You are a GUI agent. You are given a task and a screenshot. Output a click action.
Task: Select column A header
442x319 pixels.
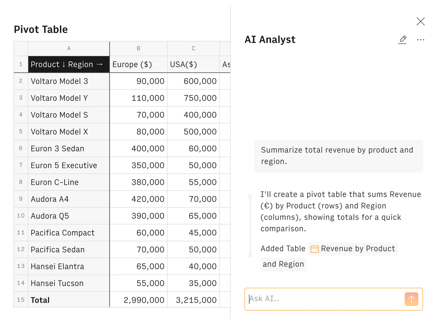click(69, 48)
